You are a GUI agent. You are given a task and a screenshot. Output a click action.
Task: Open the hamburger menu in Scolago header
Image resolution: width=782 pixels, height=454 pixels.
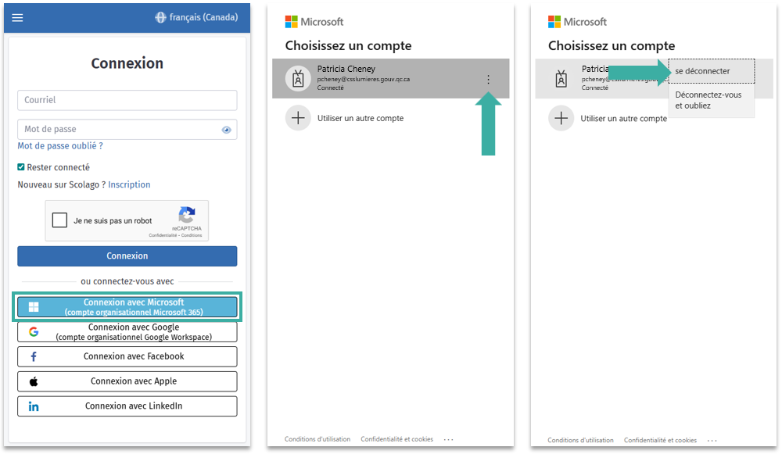click(x=17, y=18)
